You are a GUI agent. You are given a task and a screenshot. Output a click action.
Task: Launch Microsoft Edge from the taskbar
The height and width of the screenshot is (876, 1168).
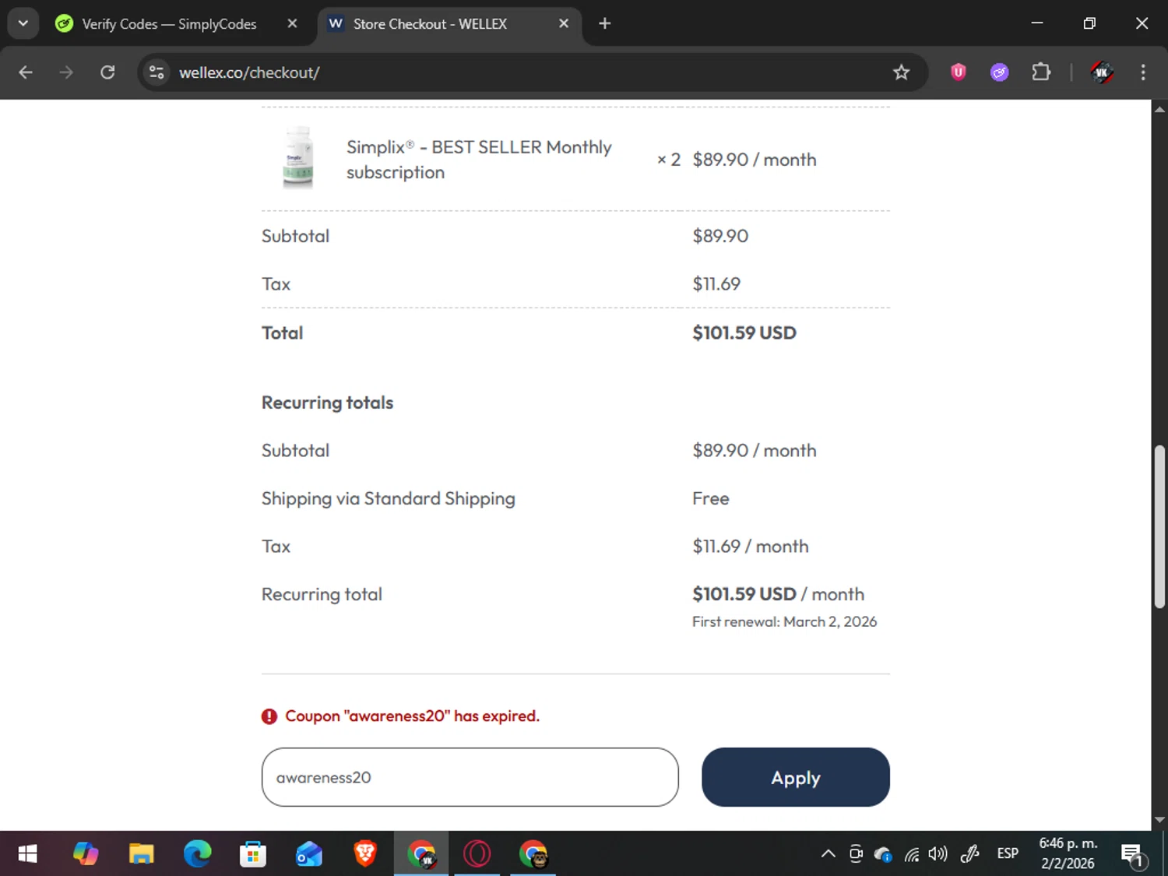tap(197, 854)
